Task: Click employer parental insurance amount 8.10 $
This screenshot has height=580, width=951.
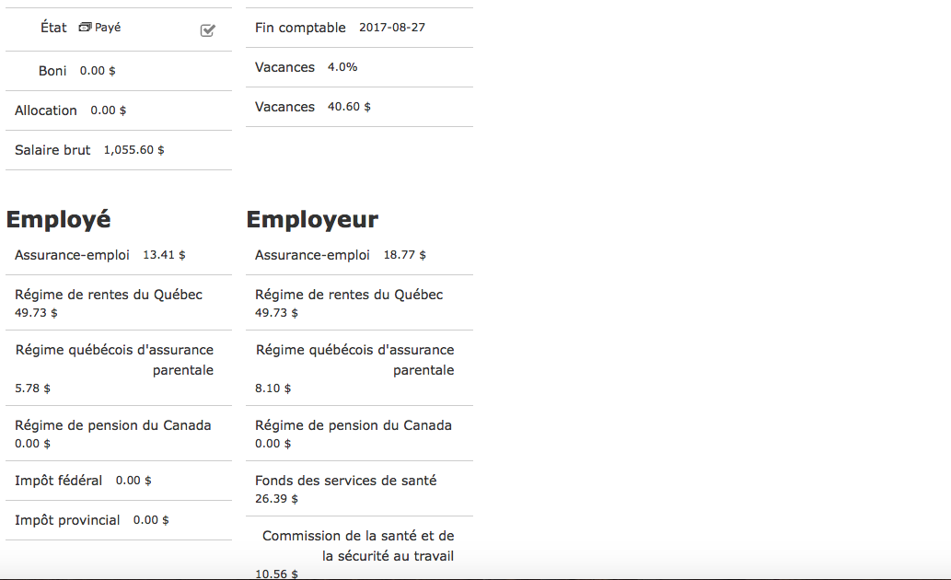Action: point(273,389)
